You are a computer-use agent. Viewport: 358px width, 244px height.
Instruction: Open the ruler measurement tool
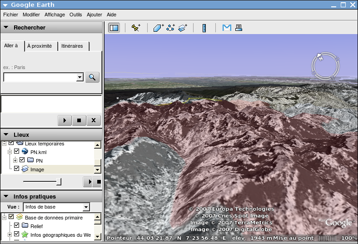204,28
